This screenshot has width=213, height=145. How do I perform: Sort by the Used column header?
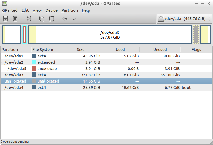(120, 50)
